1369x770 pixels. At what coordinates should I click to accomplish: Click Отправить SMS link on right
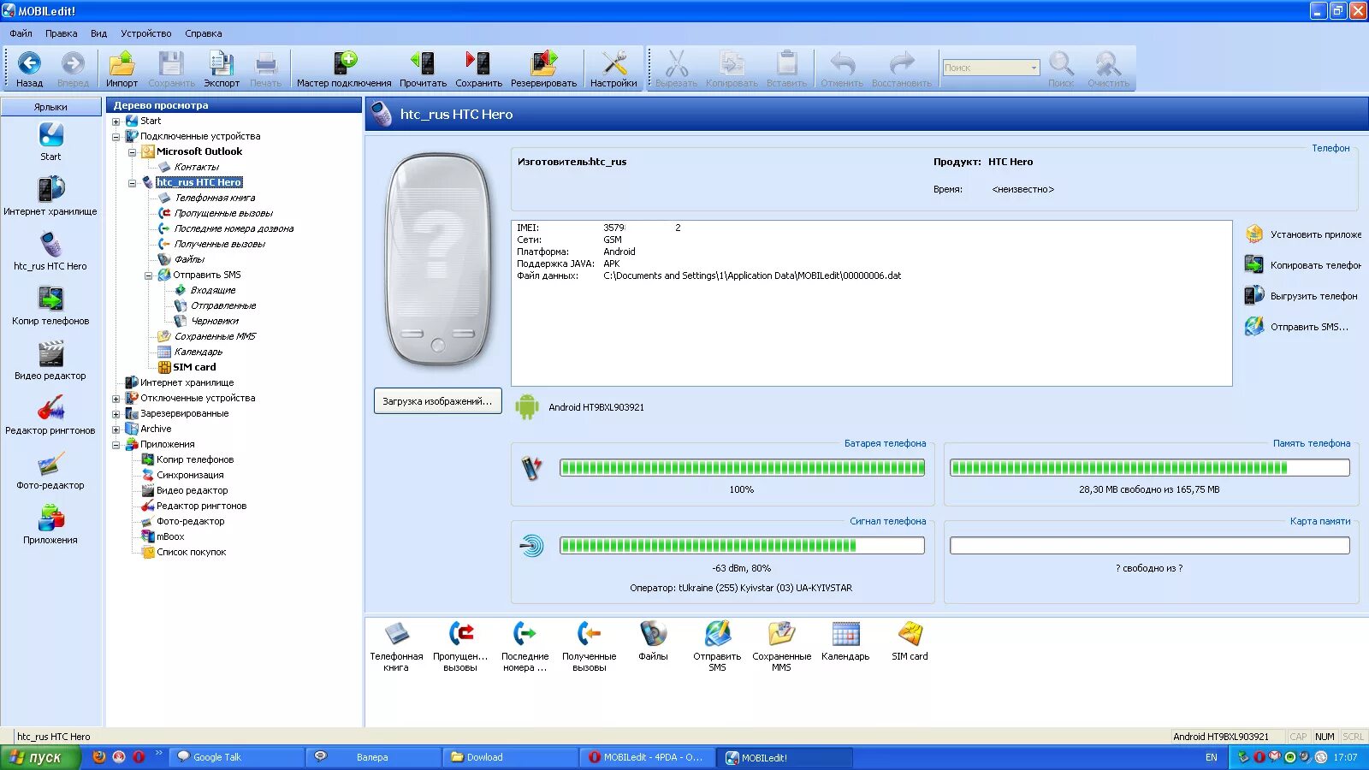point(1296,327)
